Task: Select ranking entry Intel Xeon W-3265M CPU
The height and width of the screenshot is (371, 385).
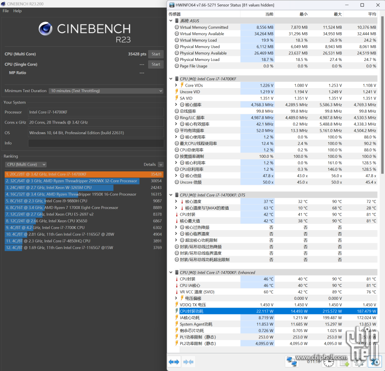Action: 84,188
